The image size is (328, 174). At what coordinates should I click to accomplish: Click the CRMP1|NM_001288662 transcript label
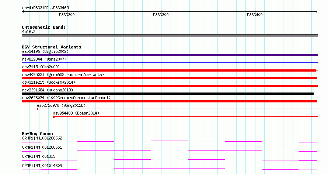pyautogui.click(x=42, y=138)
